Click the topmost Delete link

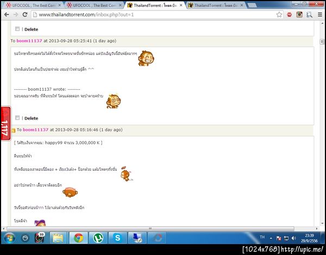point(31,29)
